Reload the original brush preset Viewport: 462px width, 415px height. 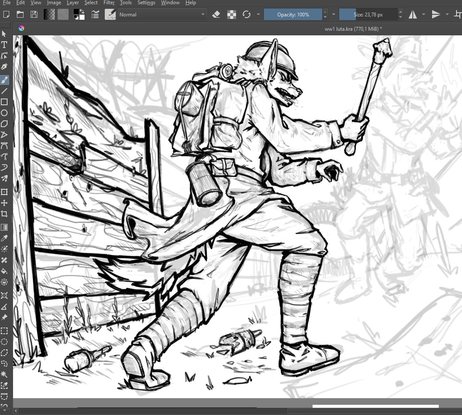[x=246, y=14]
